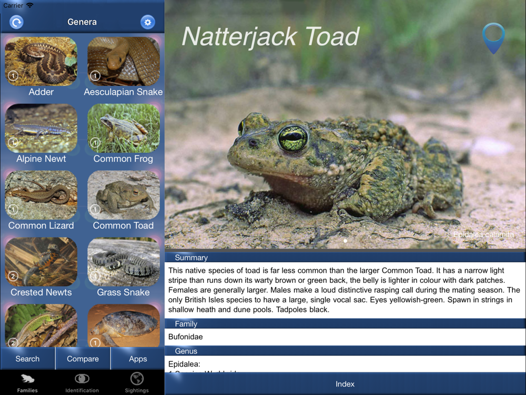This screenshot has width=526, height=395.
Task: Tap the Carrier status label
Action: click(13, 5)
